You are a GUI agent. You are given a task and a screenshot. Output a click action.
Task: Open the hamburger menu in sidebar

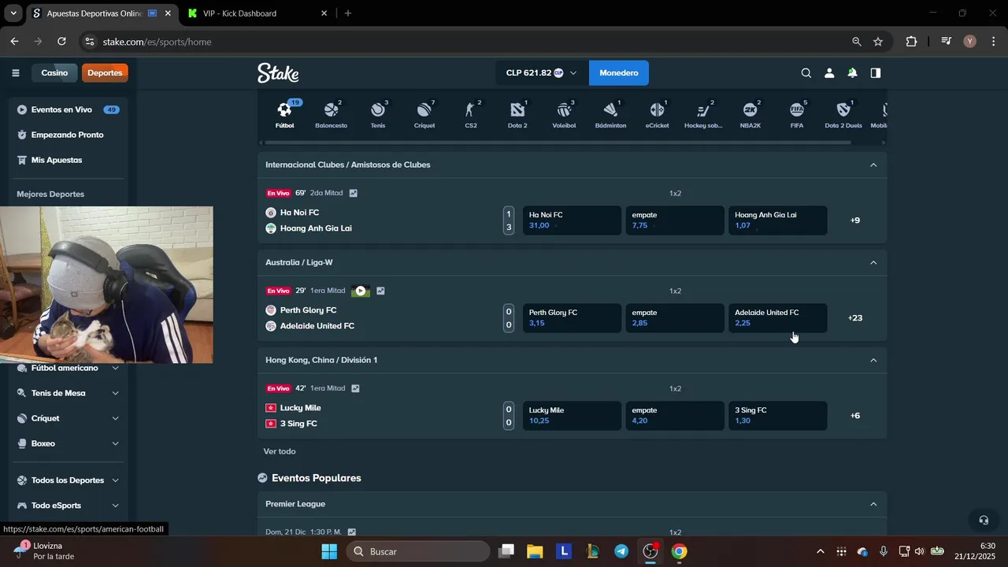(x=16, y=73)
